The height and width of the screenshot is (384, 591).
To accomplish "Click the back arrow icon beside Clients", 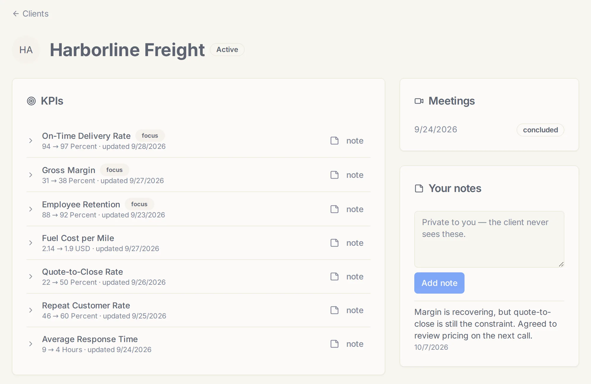I will tap(16, 14).
